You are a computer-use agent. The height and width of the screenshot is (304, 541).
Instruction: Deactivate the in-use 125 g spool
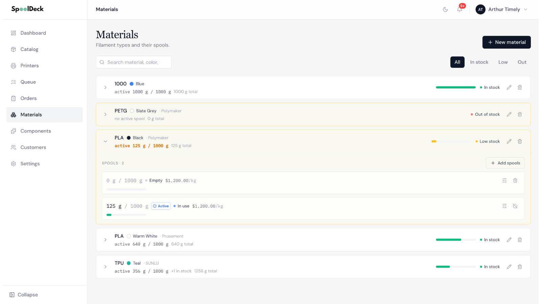coord(515,206)
